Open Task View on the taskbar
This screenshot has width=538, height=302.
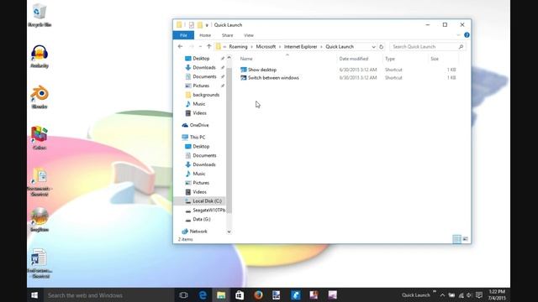point(183,295)
